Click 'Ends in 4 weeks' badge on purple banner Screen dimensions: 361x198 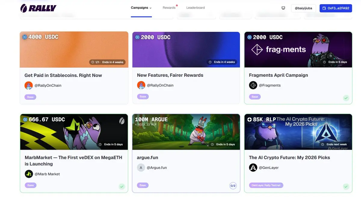tap(222, 62)
